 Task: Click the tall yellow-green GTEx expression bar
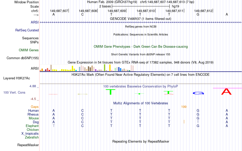[x=104, y=68]
